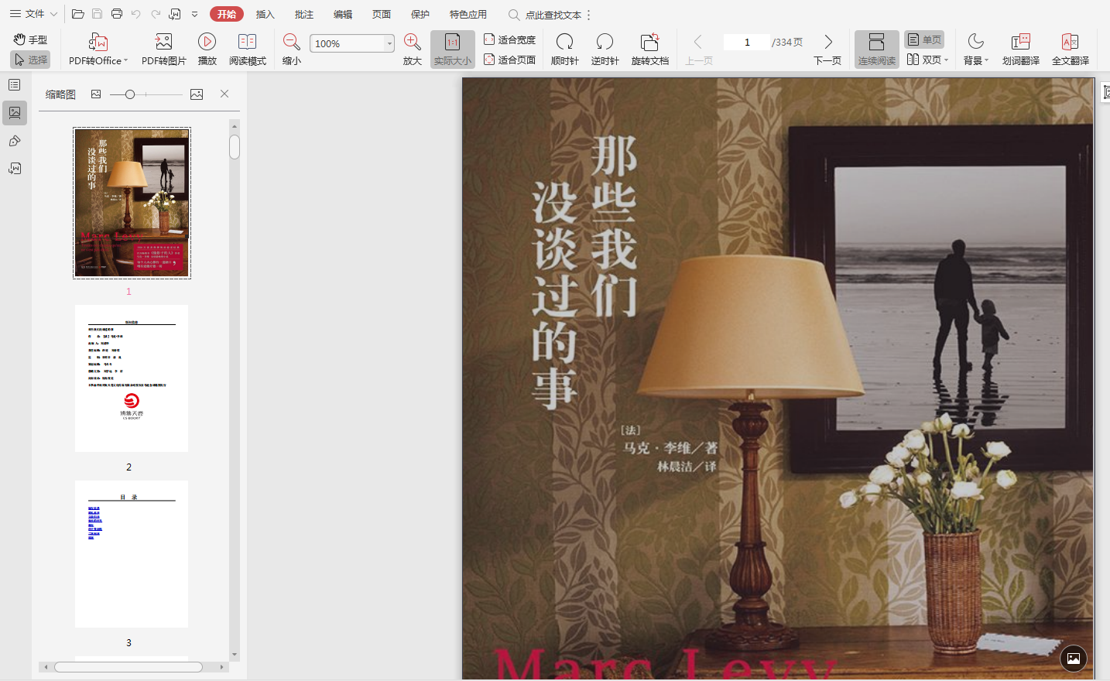Viewport: 1110px width, 681px height.
Task: Click large thumbnail size icon
Action: click(197, 94)
